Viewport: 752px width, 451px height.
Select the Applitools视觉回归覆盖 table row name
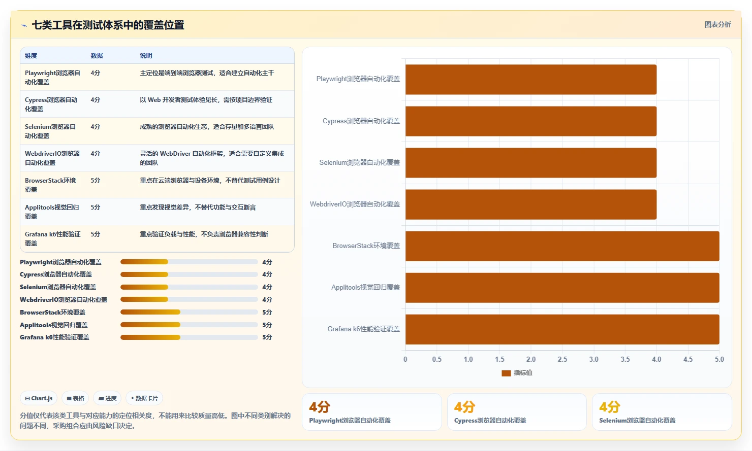[x=52, y=212]
